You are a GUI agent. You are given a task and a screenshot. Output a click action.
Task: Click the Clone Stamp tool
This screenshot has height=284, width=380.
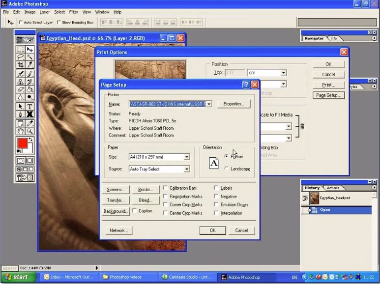tap(21, 82)
